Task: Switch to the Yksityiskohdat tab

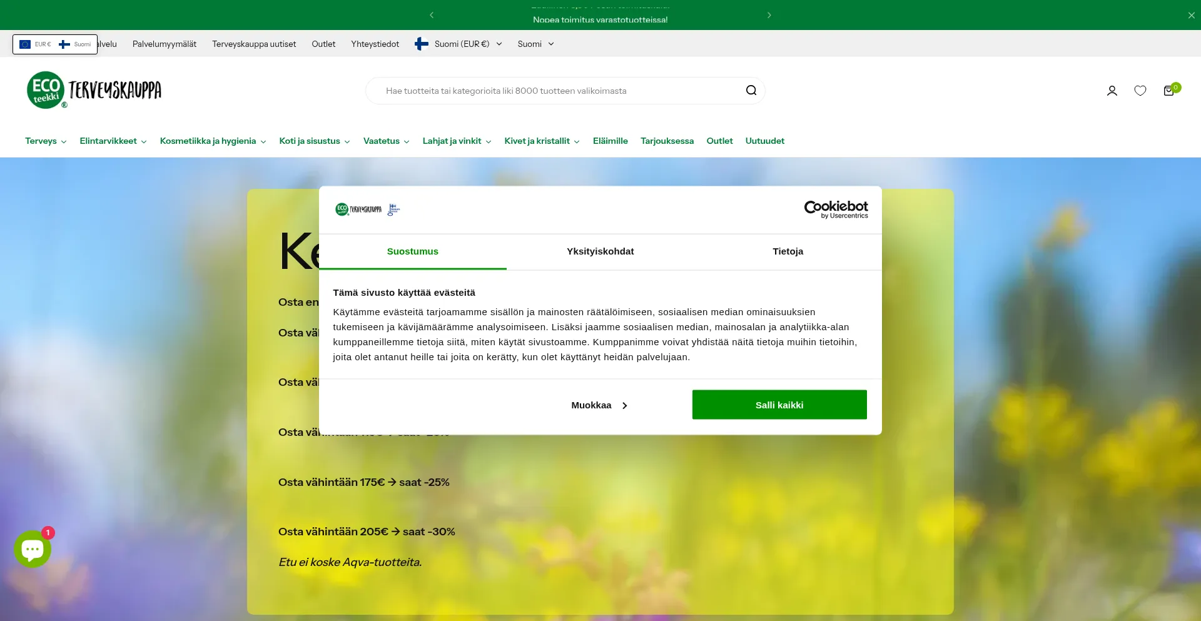Action: tap(600, 251)
